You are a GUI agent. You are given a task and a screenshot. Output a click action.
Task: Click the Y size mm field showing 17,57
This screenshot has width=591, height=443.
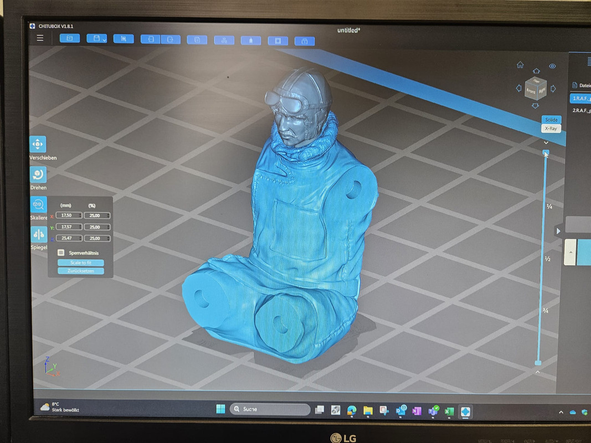coord(69,227)
